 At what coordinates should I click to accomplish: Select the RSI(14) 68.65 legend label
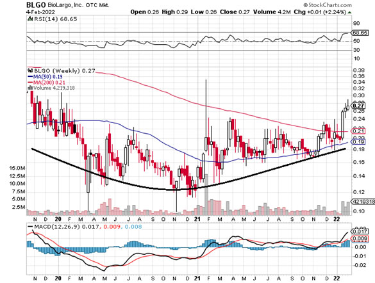(x=56, y=19)
